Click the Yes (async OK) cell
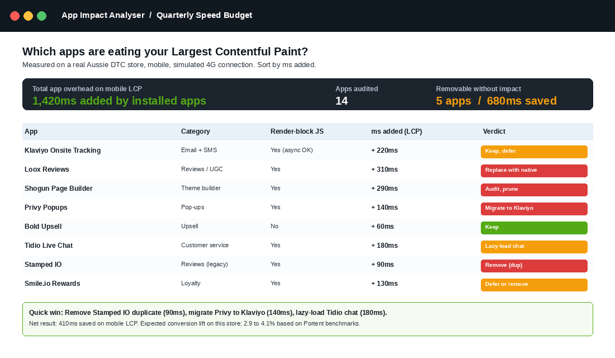Screen dimensions: 615x358 tap(291, 150)
